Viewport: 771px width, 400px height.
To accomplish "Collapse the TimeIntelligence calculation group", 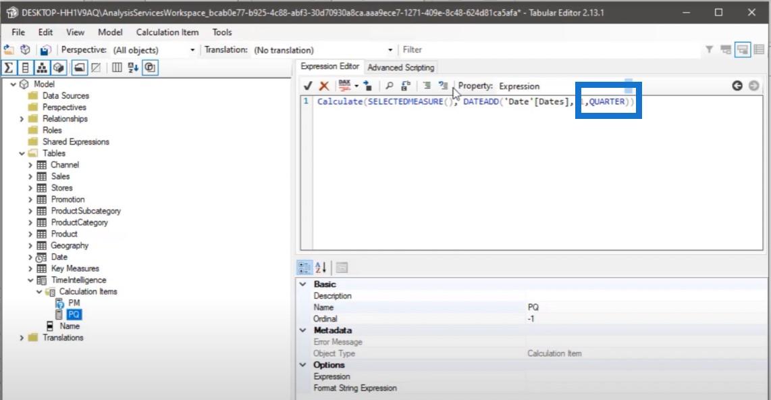I will pyautogui.click(x=30, y=280).
